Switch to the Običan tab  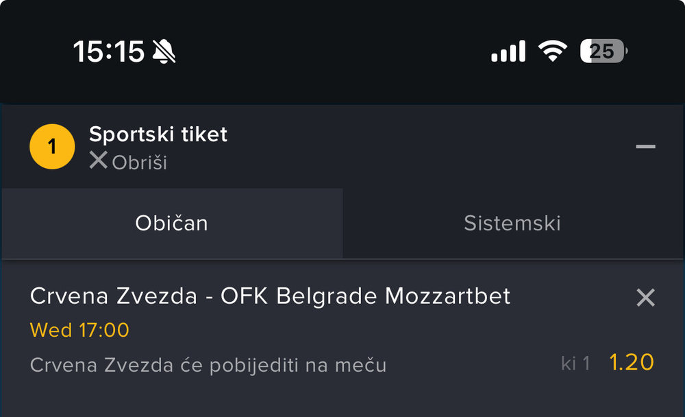172,224
